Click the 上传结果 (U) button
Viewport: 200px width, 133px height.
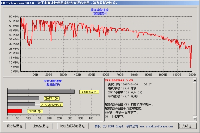pos(41,126)
